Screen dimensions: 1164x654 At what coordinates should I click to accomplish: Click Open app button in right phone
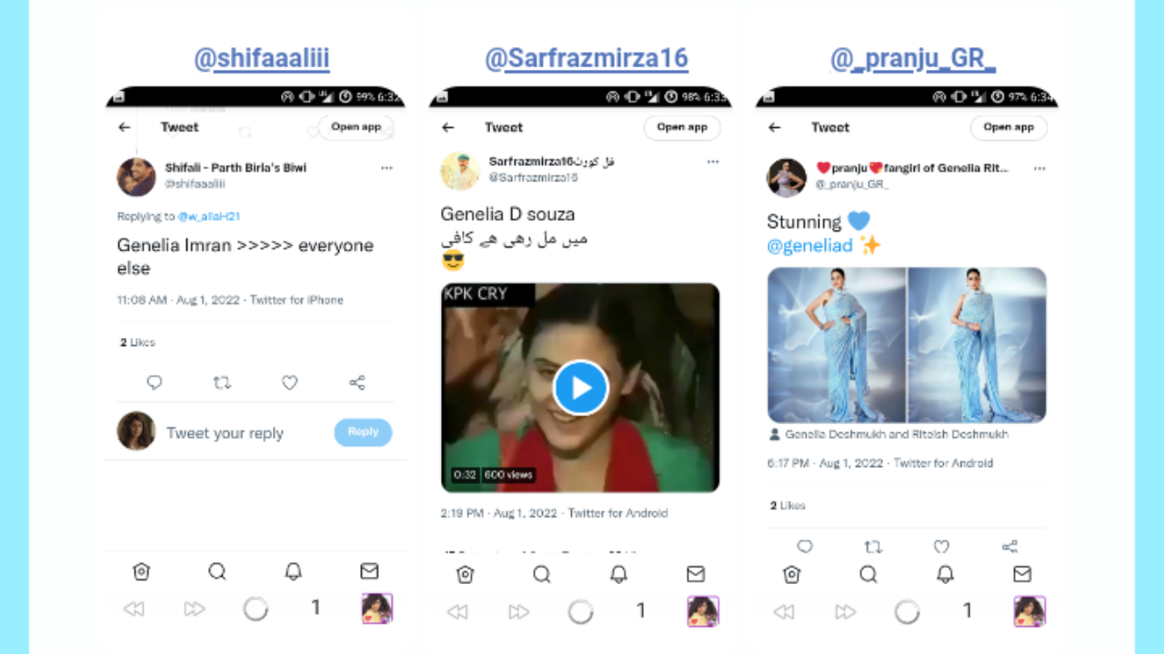pos(1008,127)
